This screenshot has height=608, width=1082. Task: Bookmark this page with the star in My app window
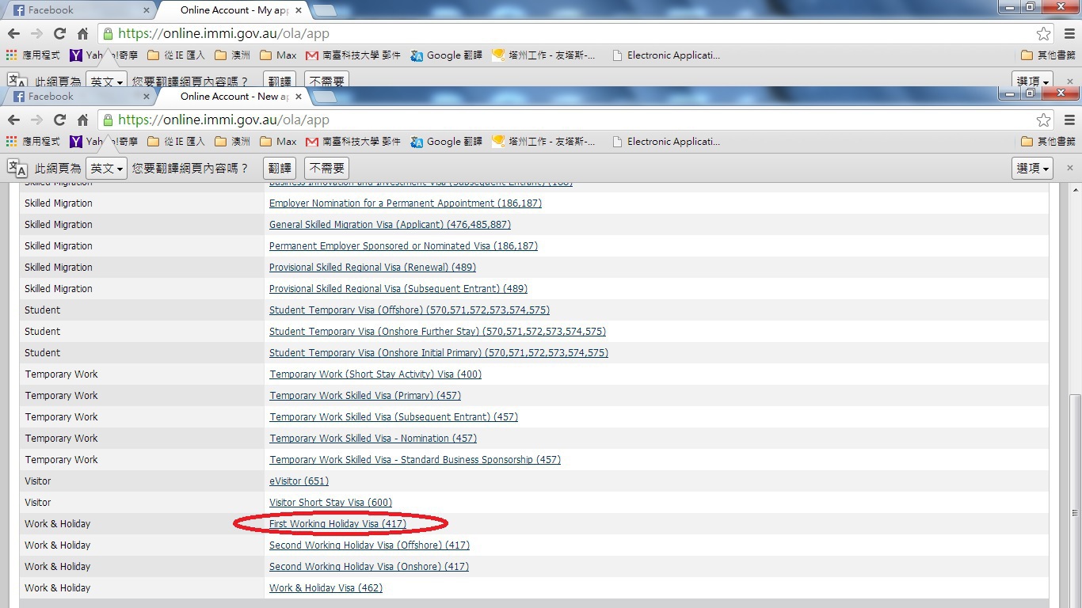point(1043,34)
